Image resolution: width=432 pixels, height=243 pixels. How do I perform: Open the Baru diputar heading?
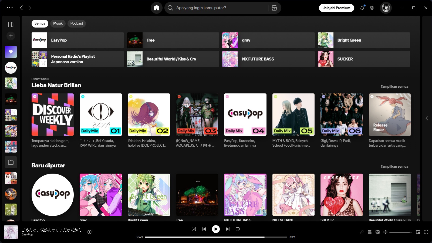48,165
